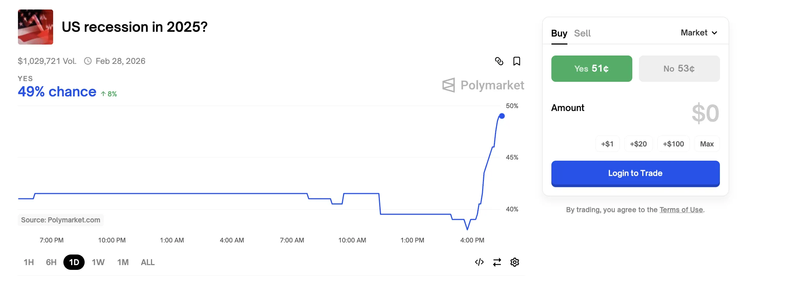Expand the Market order type dropdown
The image size is (795, 283).
[x=699, y=33]
